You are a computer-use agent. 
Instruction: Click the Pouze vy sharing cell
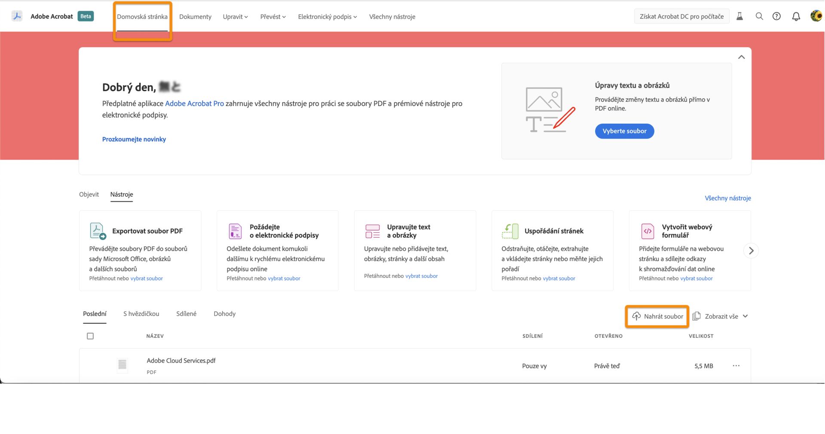(x=534, y=366)
